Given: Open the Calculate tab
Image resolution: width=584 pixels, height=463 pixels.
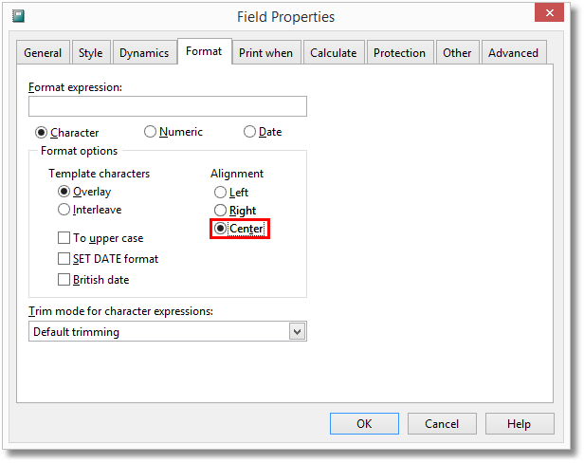Looking at the screenshot, I should click(x=334, y=53).
